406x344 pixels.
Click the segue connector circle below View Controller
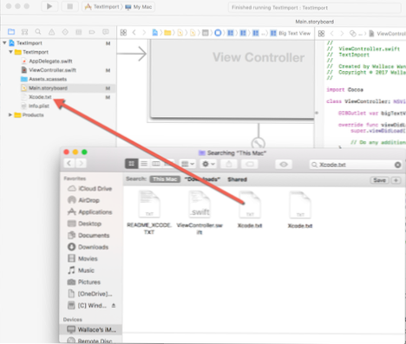[x=258, y=143]
